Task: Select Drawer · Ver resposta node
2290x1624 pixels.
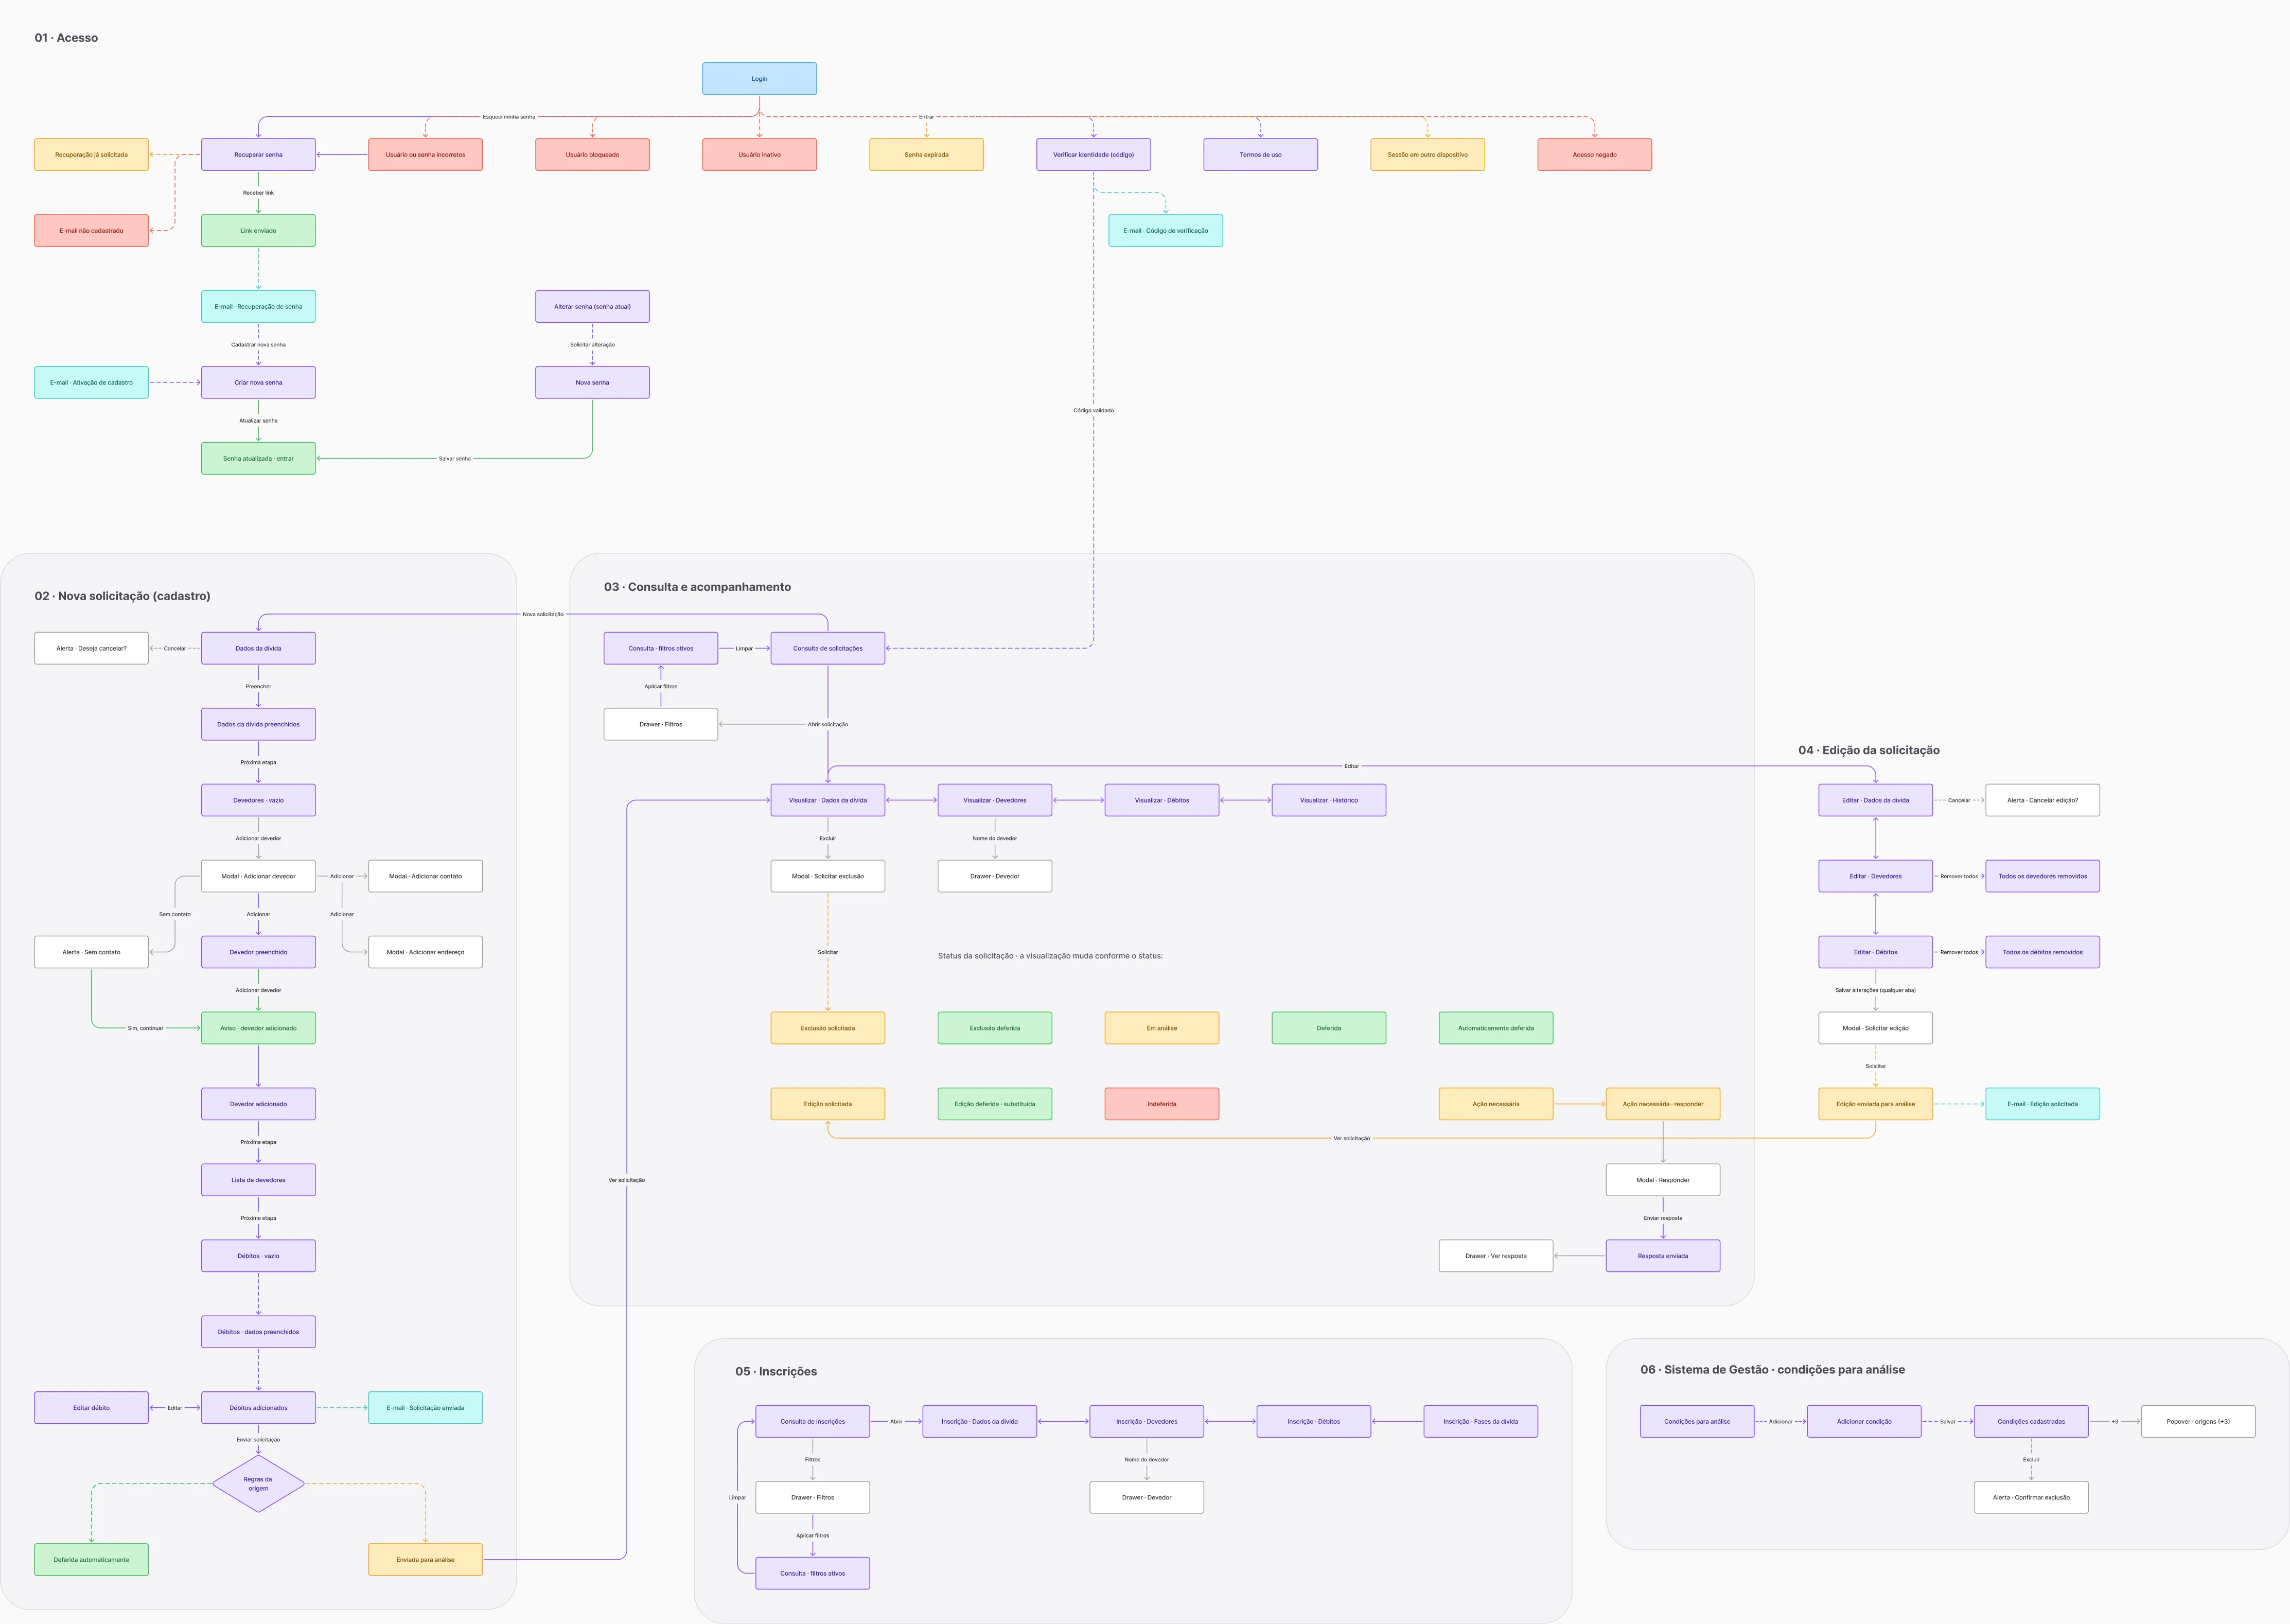Action: click(1496, 1257)
